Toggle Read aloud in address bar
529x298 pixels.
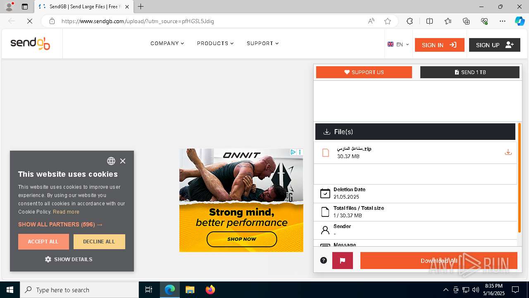[x=371, y=21]
